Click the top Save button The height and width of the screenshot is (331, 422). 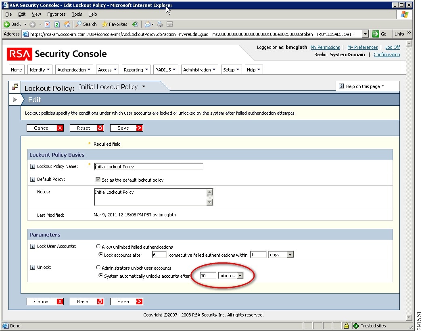click(127, 128)
